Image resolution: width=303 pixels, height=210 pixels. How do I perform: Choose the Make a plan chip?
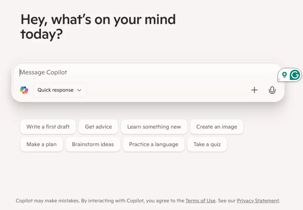coord(41,144)
